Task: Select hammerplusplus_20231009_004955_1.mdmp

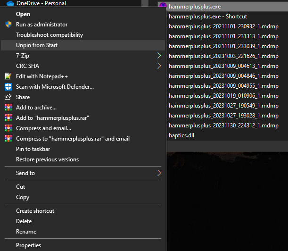Action: coord(223,86)
